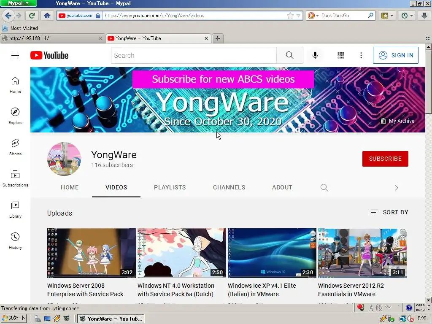This screenshot has width=432, height=324.
Task: Click the YouTube logo
Action: (49, 55)
